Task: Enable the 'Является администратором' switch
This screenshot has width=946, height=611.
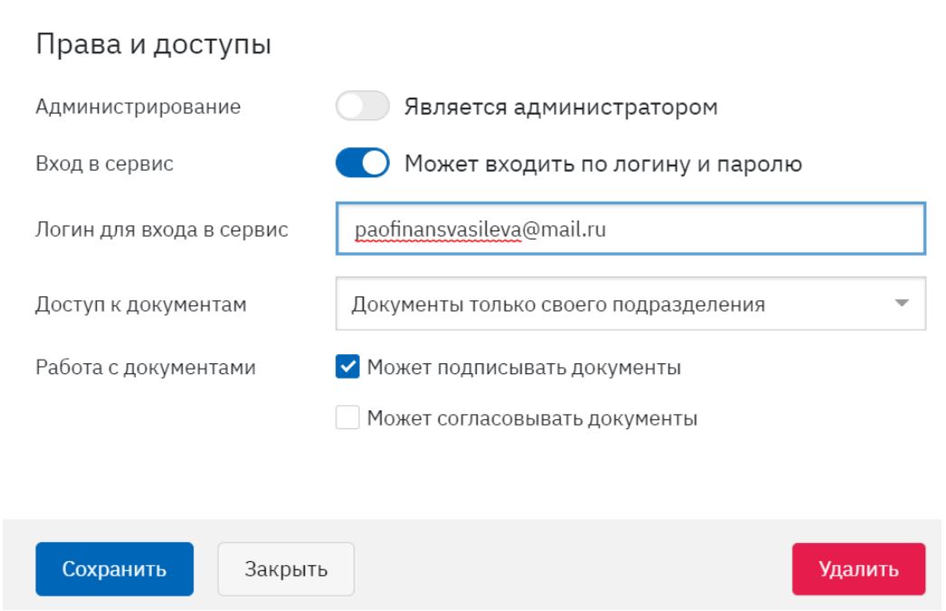Action: coord(362,106)
